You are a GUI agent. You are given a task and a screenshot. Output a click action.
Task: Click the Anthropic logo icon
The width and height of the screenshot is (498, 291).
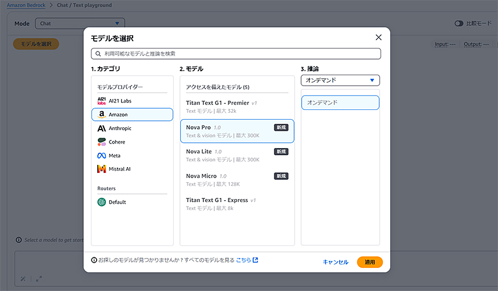point(102,128)
